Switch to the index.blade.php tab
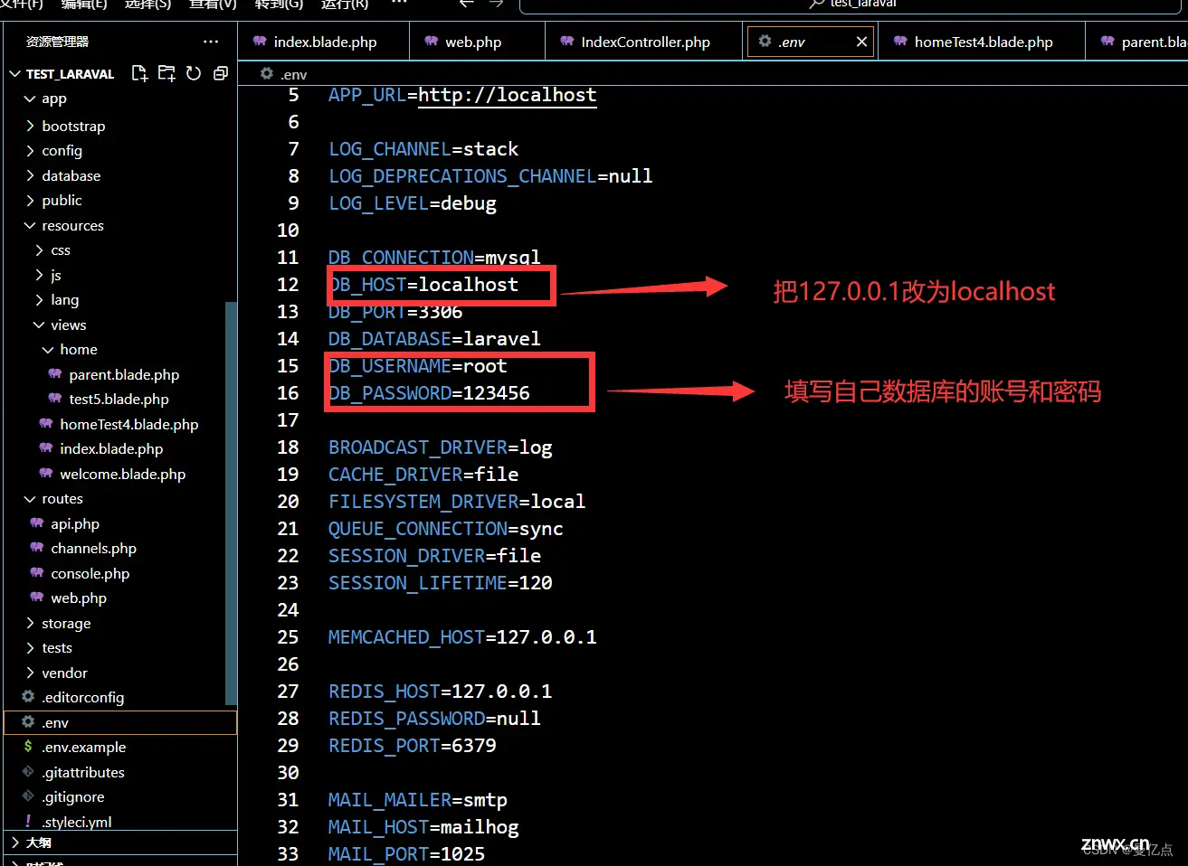 pos(324,42)
